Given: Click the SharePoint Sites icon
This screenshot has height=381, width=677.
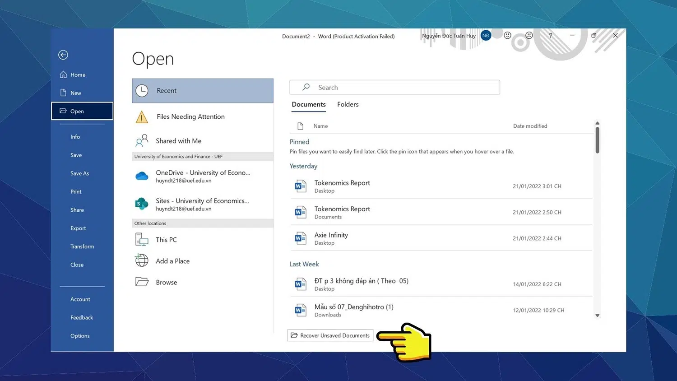Looking at the screenshot, I should (x=142, y=204).
